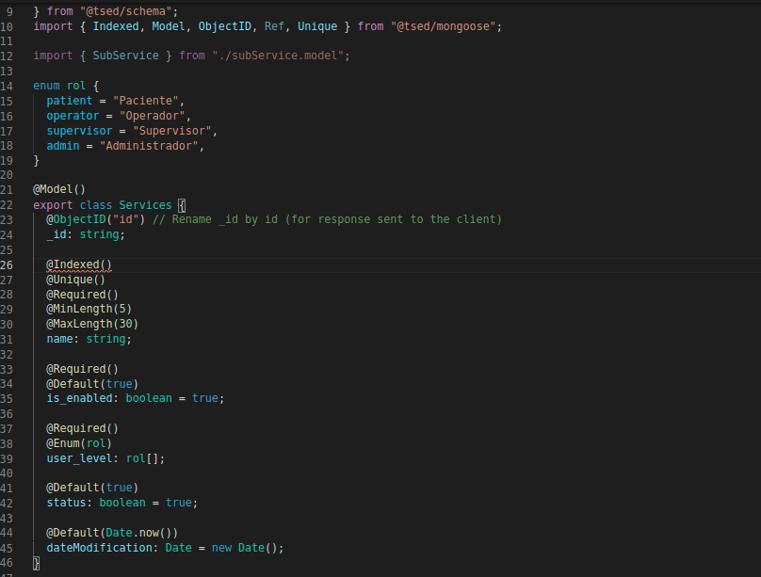This screenshot has height=577, width=761.
Task: Click the @Enum(rol) decorator
Action: pos(79,443)
